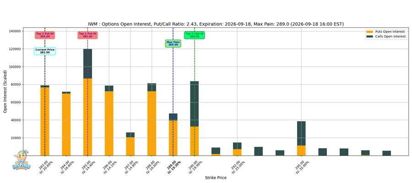The width and height of the screenshot is (412, 183).
Task: Click the orange puts segment of the 295.00 bar
Action: point(301,151)
